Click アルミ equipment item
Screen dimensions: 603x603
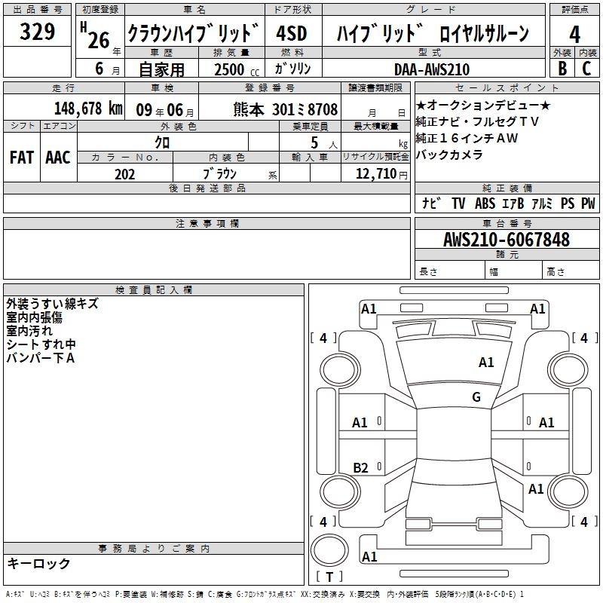click(542, 203)
